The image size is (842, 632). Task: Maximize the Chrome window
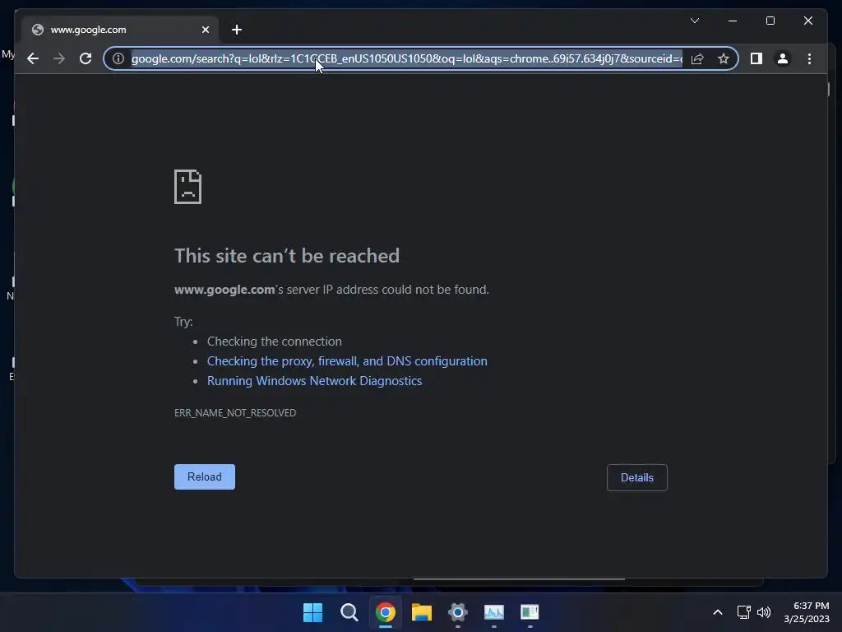pos(770,21)
